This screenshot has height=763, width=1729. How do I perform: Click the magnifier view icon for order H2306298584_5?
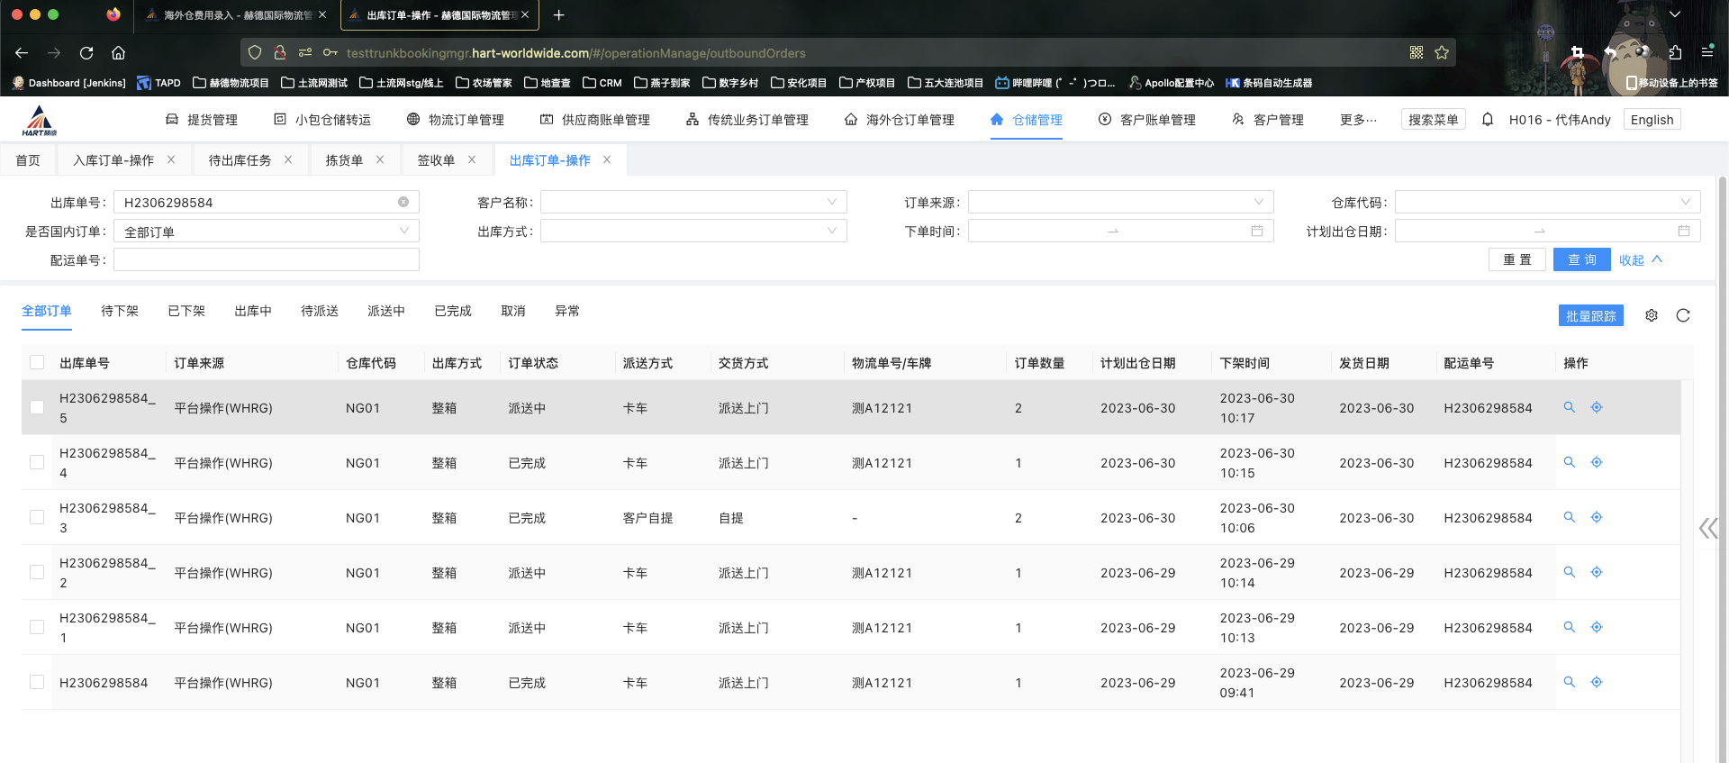point(1569,407)
